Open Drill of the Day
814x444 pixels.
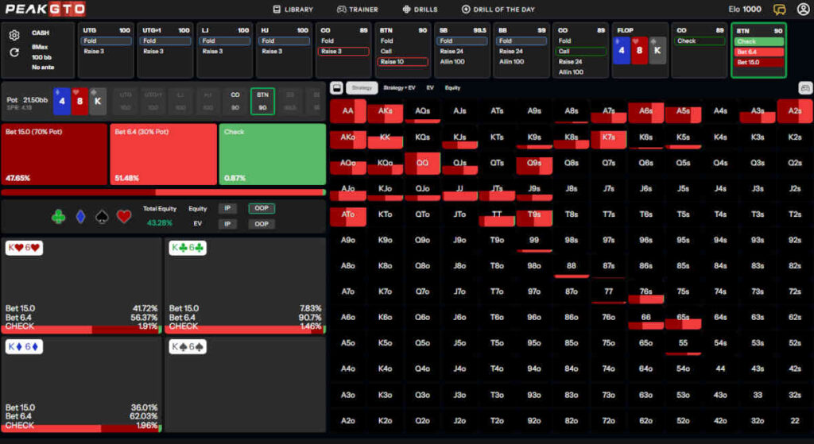point(498,10)
